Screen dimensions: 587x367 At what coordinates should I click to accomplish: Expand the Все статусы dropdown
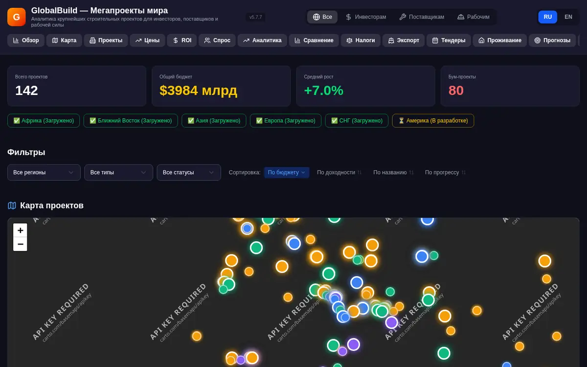pos(189,172)
